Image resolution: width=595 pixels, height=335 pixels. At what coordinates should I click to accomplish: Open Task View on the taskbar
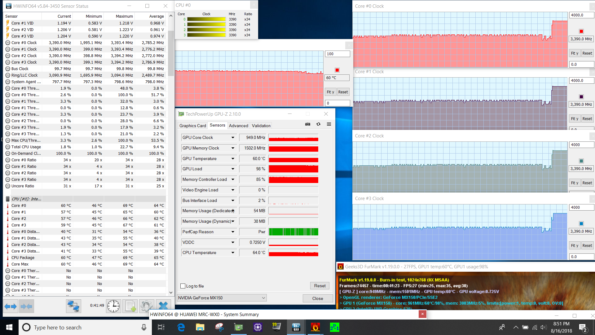(161, 327)
